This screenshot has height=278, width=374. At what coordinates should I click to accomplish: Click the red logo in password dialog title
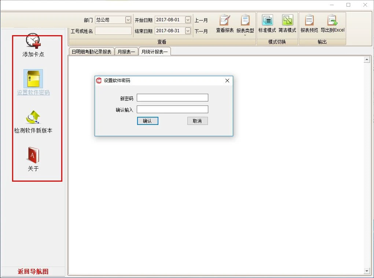click(99, 81)
